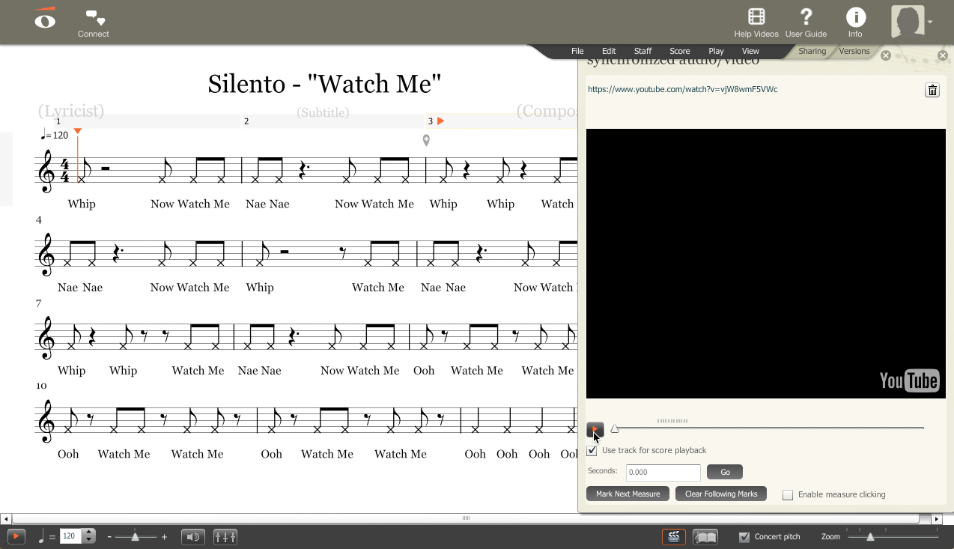Screen dimensions: 954x549
Task: Toggle Use track for score playback
Action: click(x=592, y=451)
